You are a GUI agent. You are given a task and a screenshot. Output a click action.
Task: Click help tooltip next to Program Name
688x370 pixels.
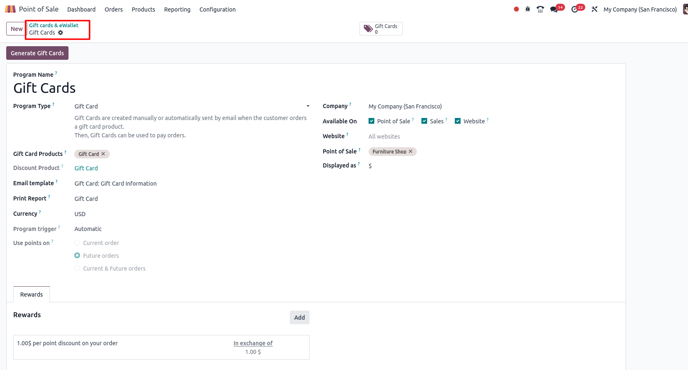pos(56,73)
